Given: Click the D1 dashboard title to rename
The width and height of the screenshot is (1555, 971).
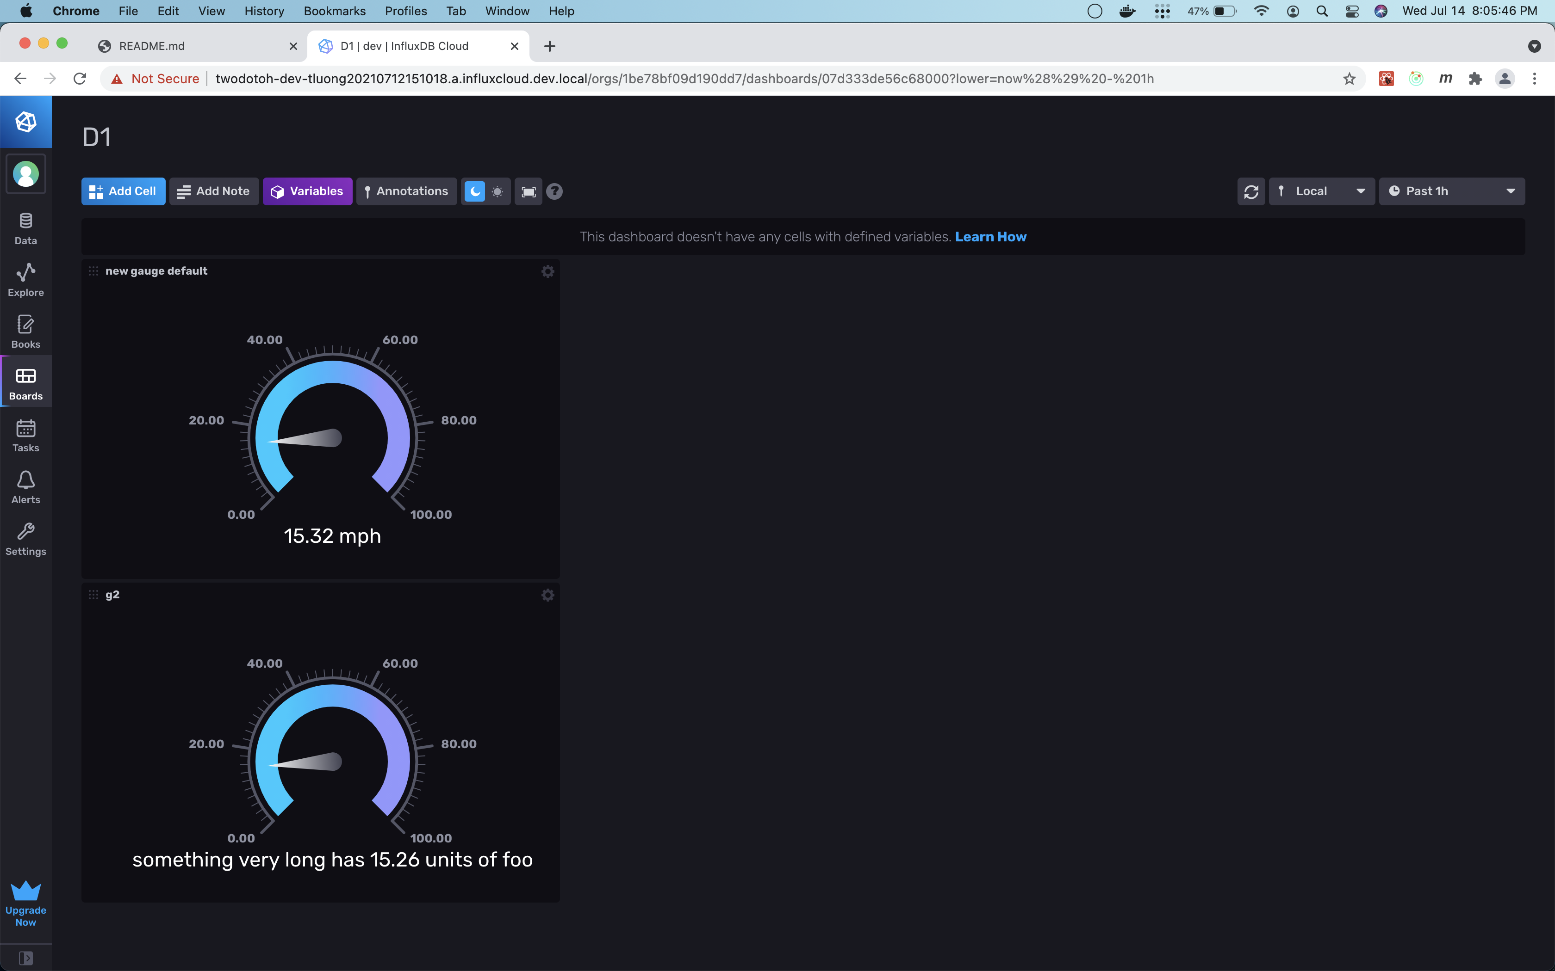Looking at the screenshot, I should tap(97, 137).
